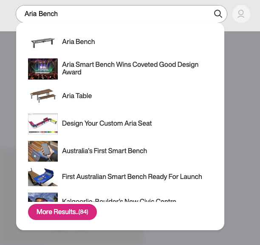Open Design Your Custom Aria Seat link
Viewport: 260px width, 245px height.
[107, 124]
